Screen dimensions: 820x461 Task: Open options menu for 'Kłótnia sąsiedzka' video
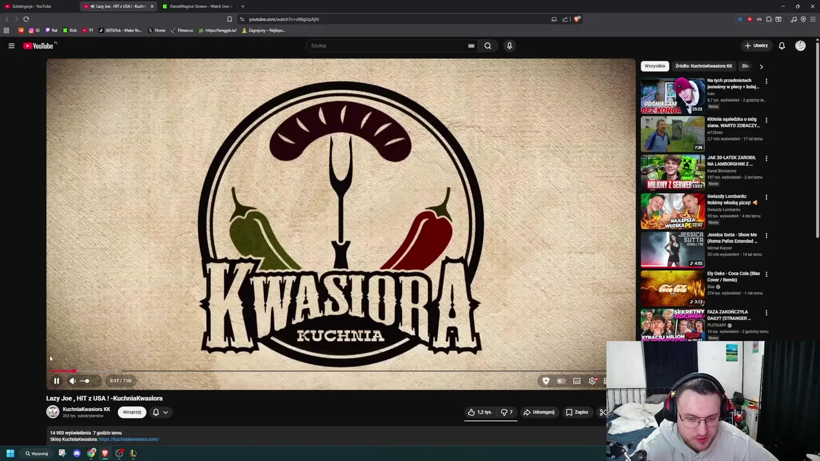[766, 120]
